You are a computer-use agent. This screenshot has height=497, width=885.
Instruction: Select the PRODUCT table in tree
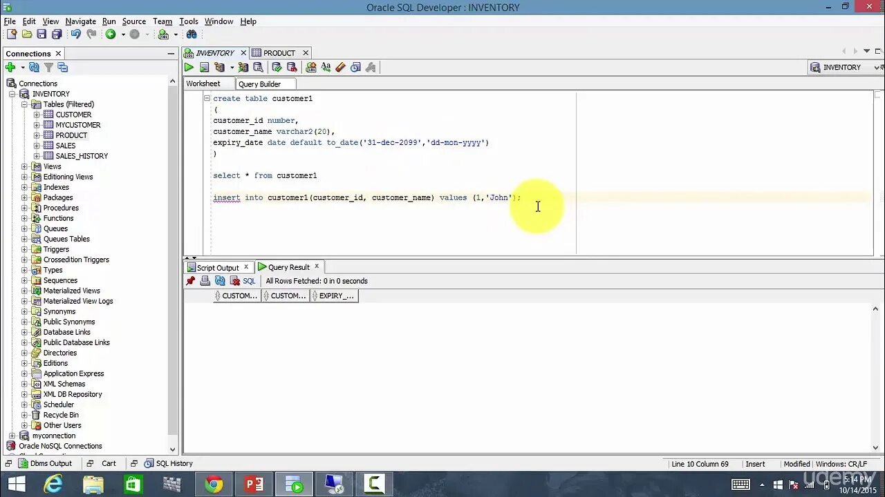[71, 135]
